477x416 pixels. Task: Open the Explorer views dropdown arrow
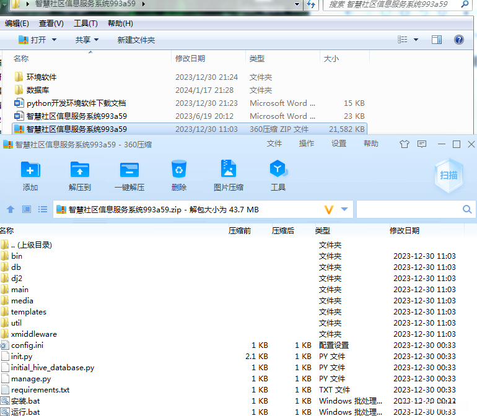pyautogui.click(x=416, y=40)
